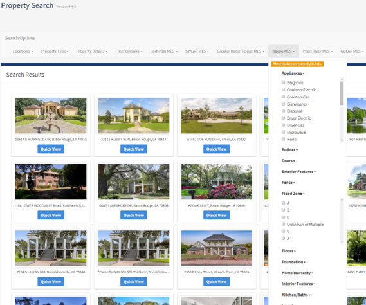Viewport: 366px width, 305px height.
Task: Collapse the Appliances section
Action: point(293,73)
